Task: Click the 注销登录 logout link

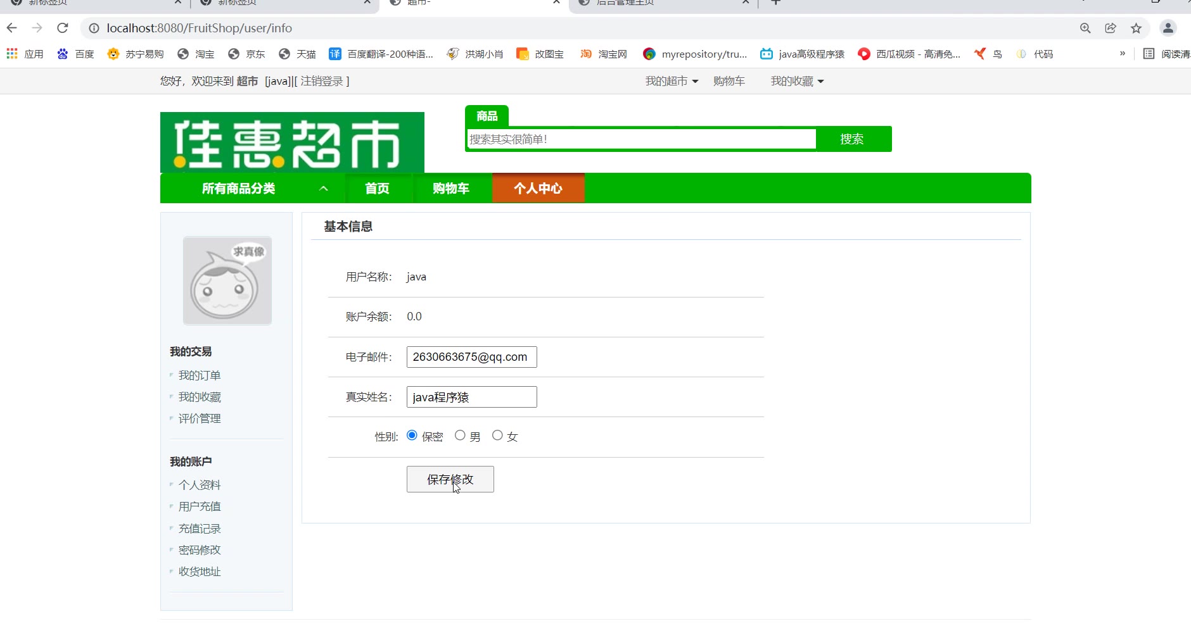Action: coord(322,81)
